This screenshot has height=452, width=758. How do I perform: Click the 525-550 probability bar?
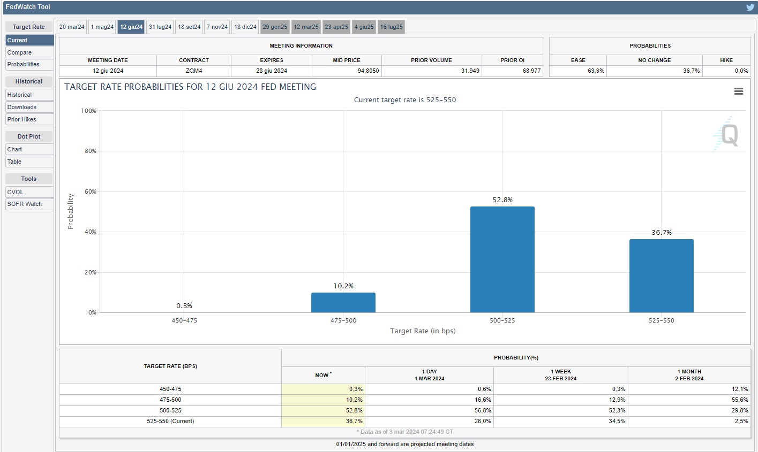[661, 275]
